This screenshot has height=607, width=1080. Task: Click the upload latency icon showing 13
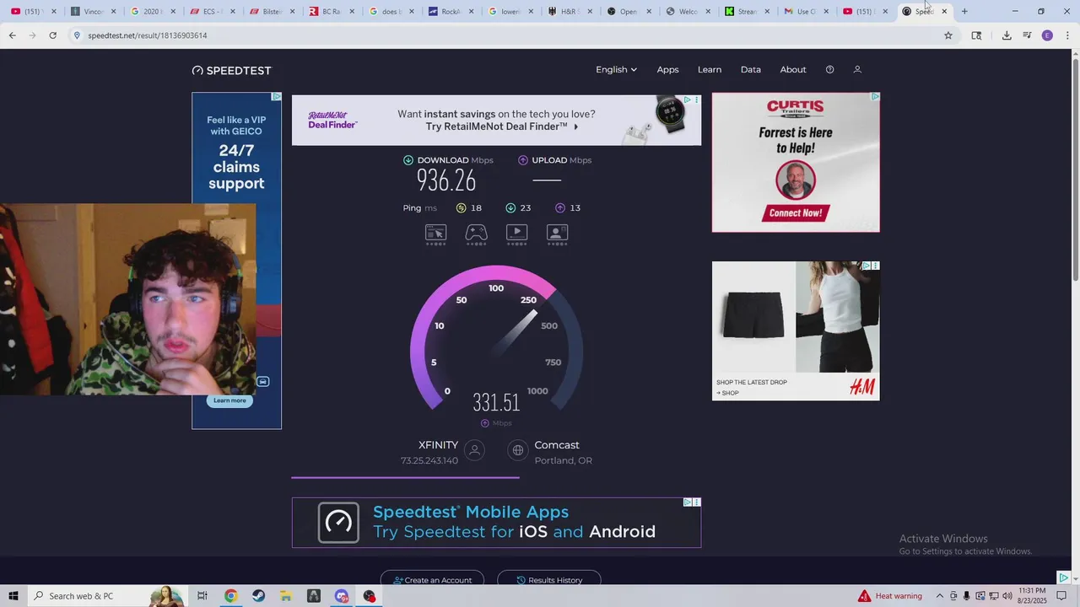(x=560, y=208)
